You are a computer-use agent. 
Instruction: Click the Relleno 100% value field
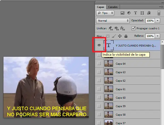point(150,36)
